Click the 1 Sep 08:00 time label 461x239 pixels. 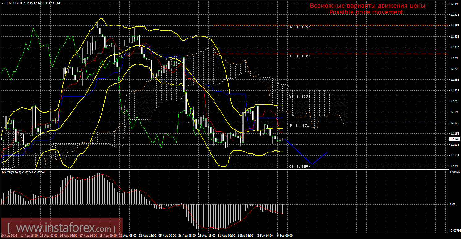point(246,236)
